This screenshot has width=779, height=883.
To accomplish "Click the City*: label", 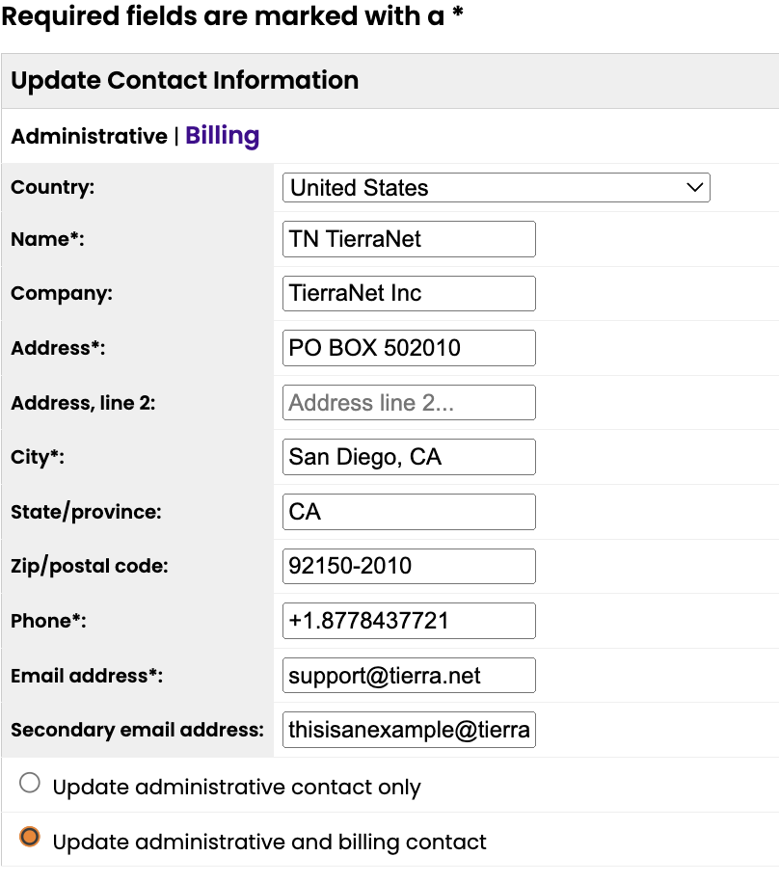I will [x=38, y=457].
